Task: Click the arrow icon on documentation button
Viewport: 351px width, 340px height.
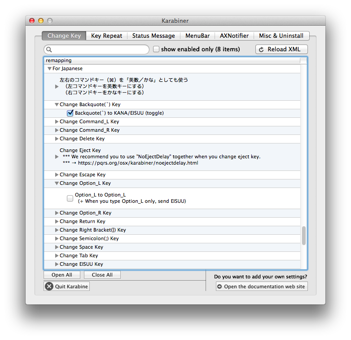Action: [x=219, y=286]
